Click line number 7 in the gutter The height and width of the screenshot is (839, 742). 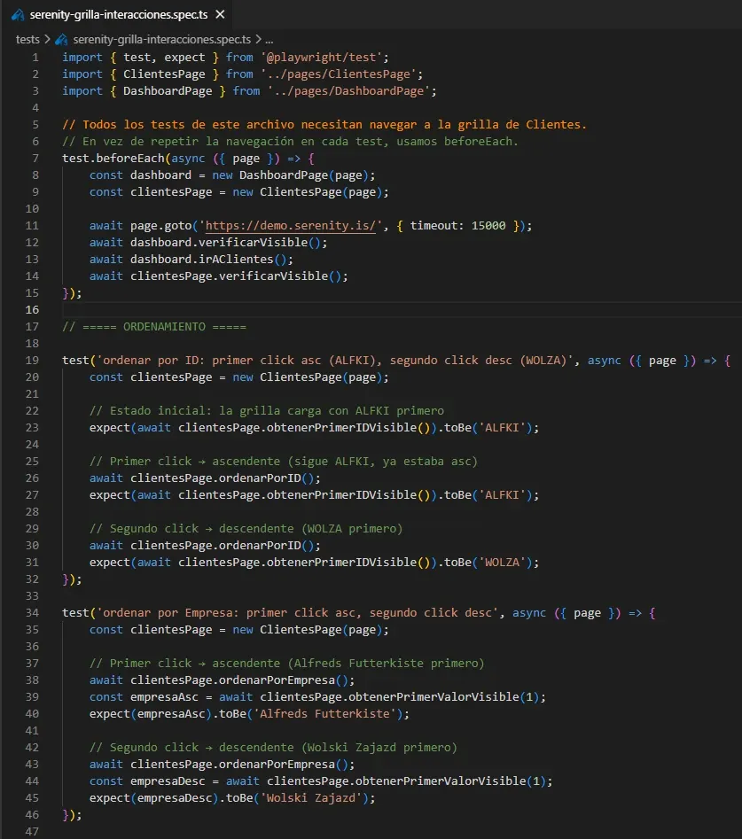[35, 159]
